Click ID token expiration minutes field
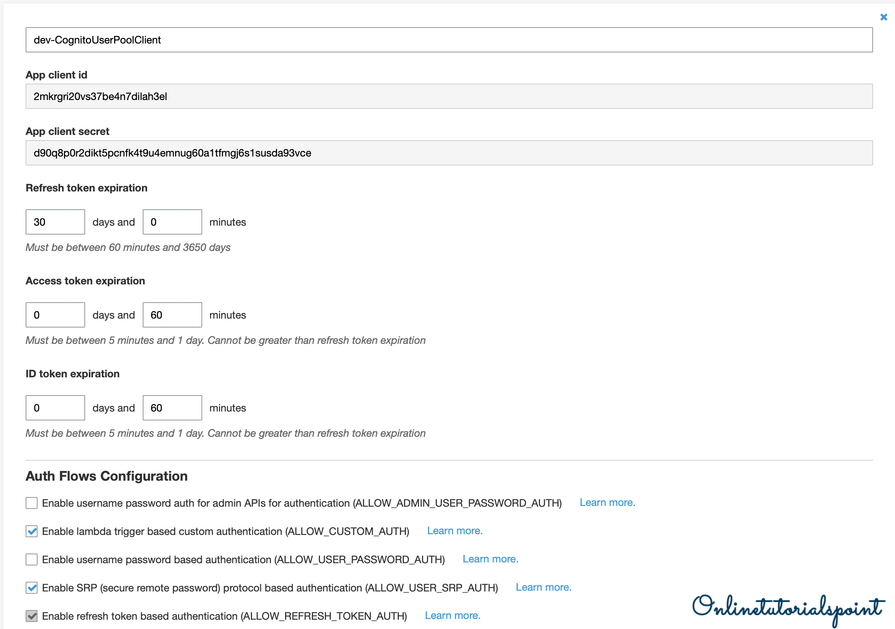 [172, 408]
